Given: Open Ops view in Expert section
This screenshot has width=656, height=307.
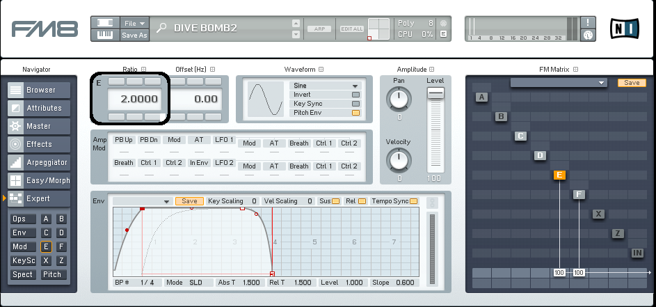Looking at the screenshot, I should click(23, 219).
